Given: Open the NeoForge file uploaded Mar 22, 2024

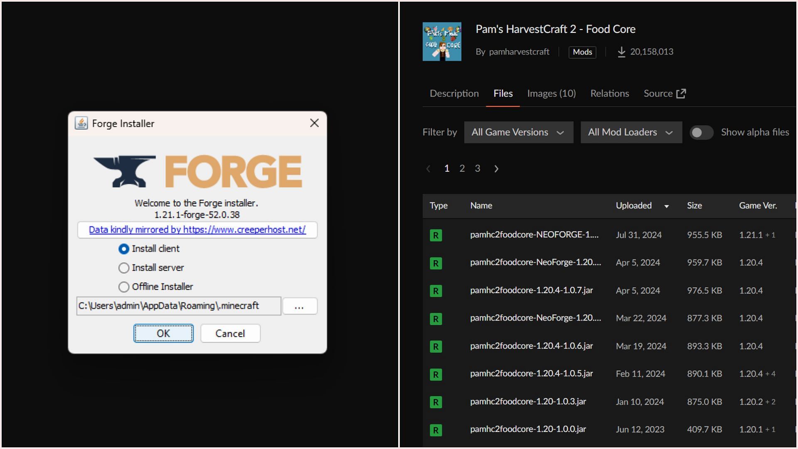Looking at the screenshot, I should pos(536,318).
